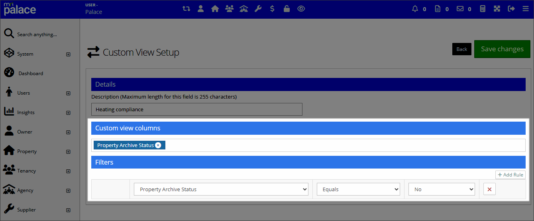Open the mail envelope icon
Viewport: 534px width, 221px height.
[460, 8]
